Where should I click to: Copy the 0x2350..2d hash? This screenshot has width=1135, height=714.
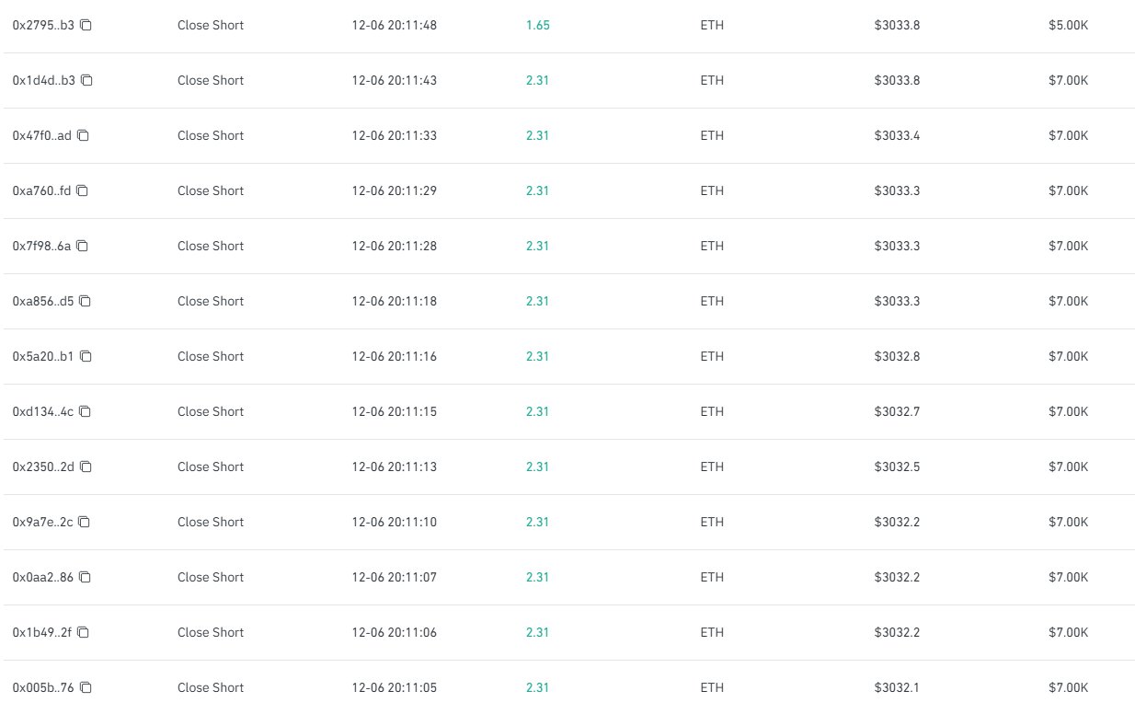(86, 466)
